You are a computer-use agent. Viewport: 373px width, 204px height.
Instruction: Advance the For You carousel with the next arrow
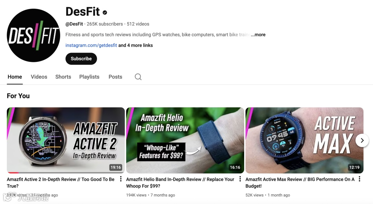tap(362, 140)
